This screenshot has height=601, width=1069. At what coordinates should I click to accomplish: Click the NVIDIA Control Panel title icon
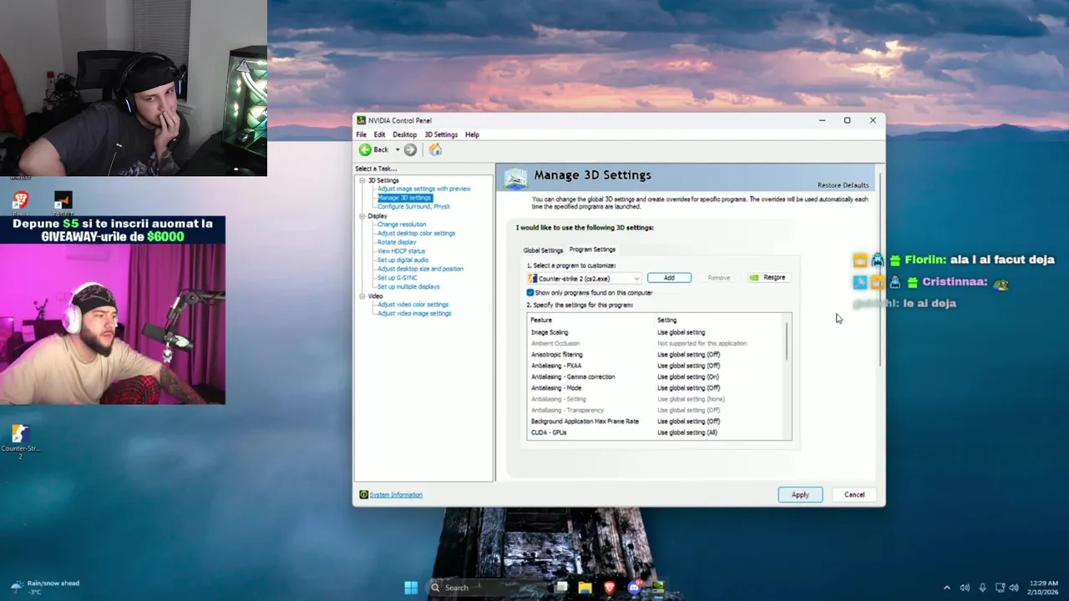(361, 120)
